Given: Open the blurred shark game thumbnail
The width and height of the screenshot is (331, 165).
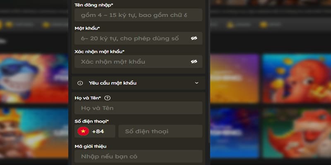Looking at the screenshot, I should [34, 78].
